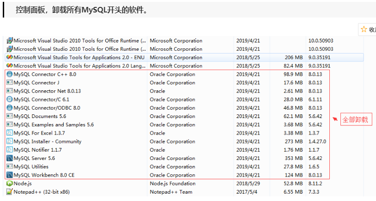The height and width of the screenshot is (201, 376).
Task: Click the second Visual Studio 2010 Tools Office Runtime icon
Action: tap(10, 49)
